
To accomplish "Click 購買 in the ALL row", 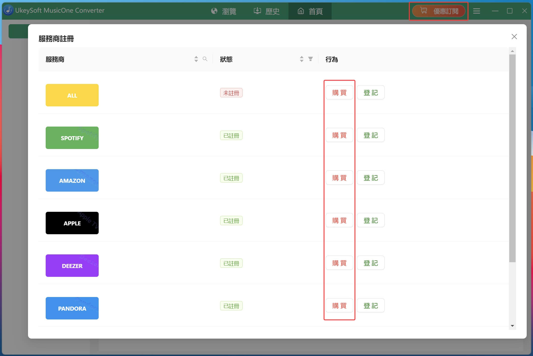I will (x=339, y=92).
